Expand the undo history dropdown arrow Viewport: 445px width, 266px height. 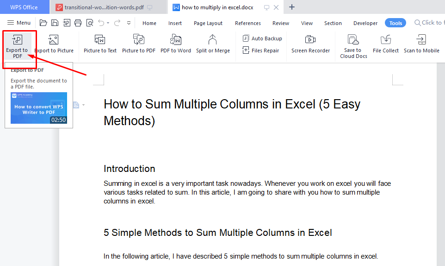tap(108, 23)
